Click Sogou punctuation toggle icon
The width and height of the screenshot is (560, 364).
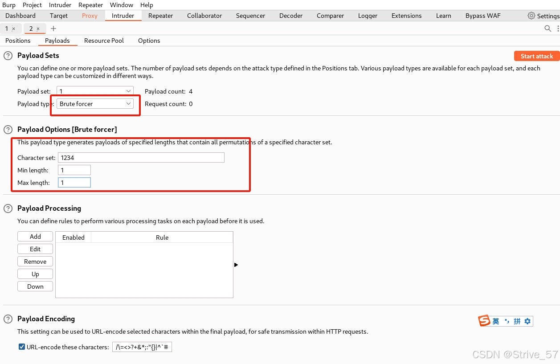[507, 321]
